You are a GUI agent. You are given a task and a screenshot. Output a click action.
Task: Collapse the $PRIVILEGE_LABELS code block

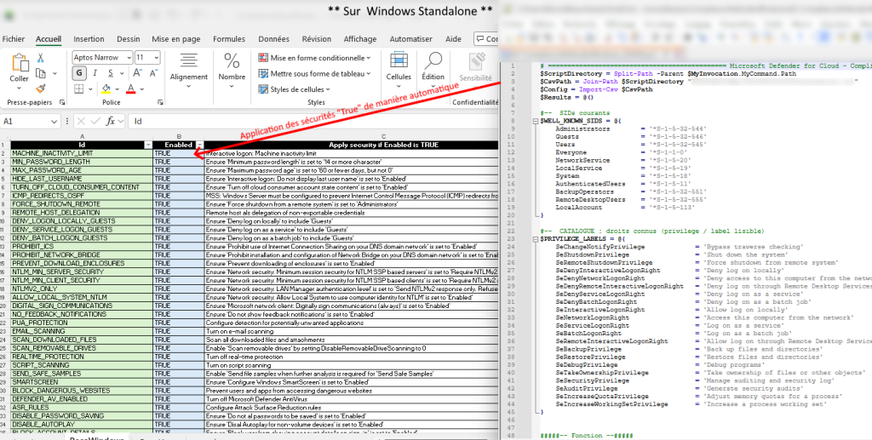[x=536, y=239]
